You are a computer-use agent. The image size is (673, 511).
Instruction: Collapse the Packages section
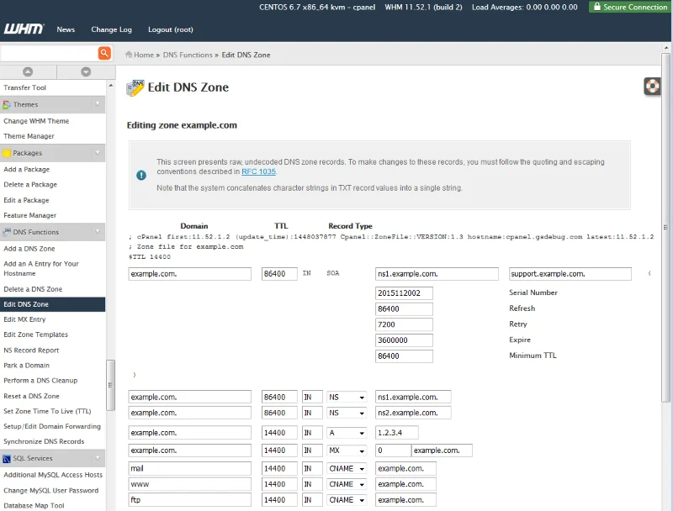click(98, 153)
